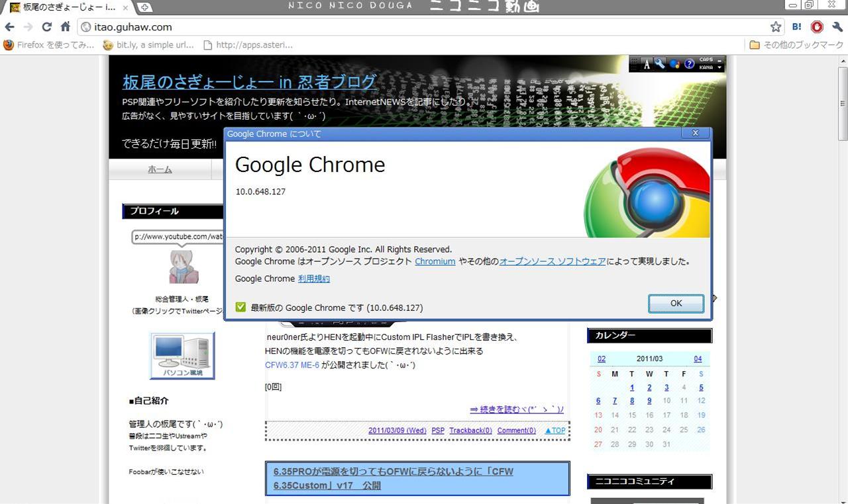Open the red stop-hand AdBlock extension
The image size is (848, 504).
817,27
